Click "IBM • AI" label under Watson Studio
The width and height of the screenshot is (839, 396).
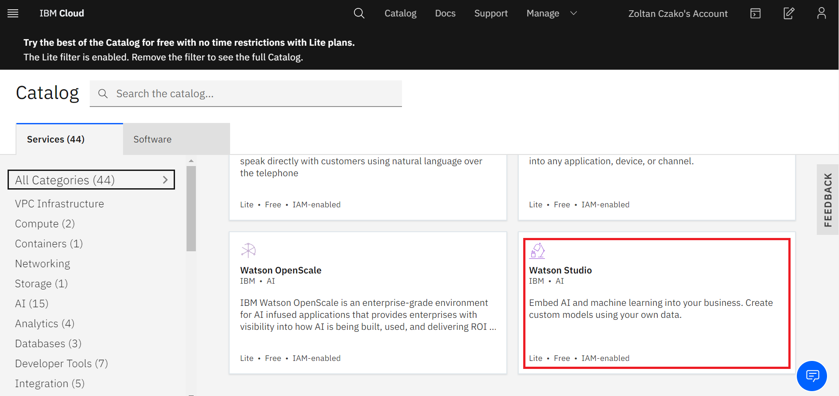(x=546, y=281)
